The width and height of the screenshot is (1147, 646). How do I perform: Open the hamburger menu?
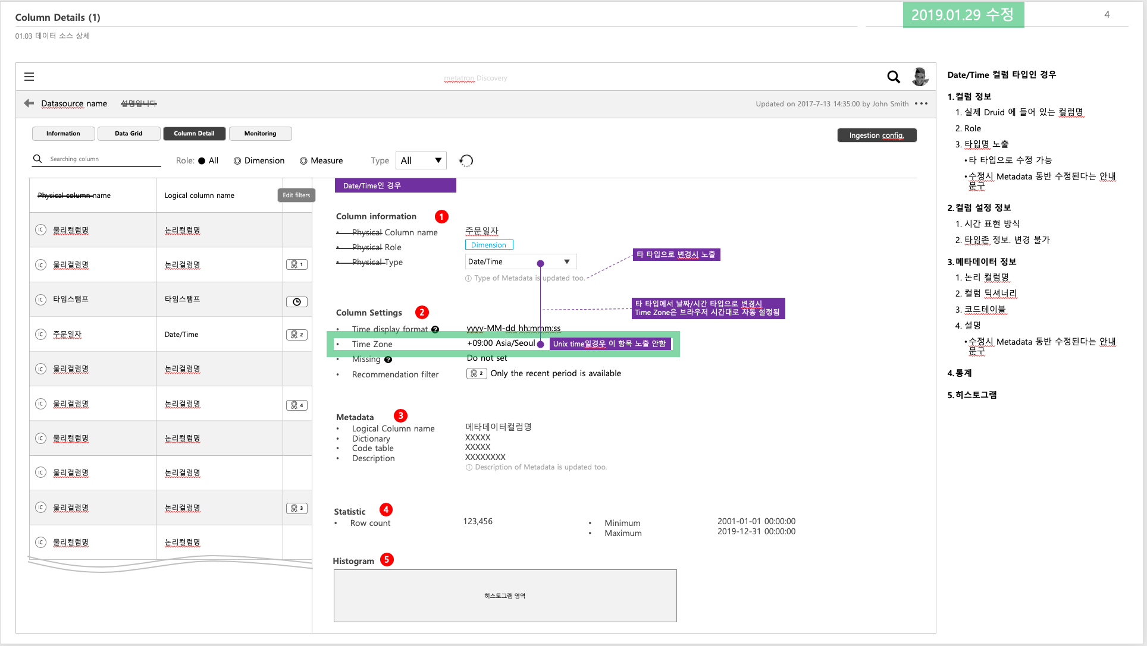[x=29, y=77]
